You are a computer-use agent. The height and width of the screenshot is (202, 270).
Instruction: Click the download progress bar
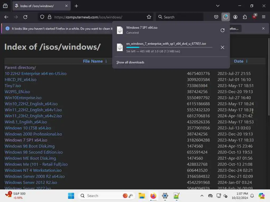pos(169,47)
